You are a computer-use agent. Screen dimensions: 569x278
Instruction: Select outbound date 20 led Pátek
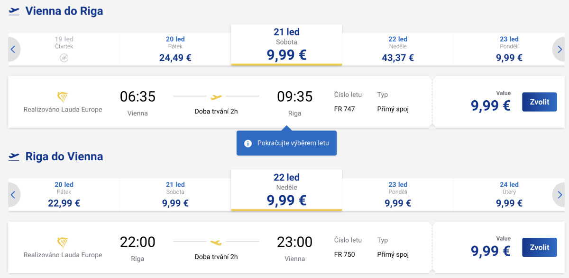[175, 49]
